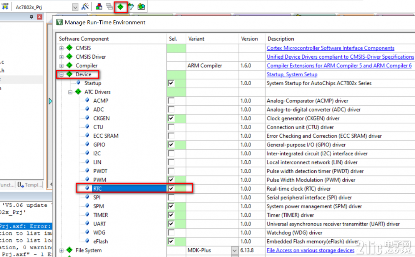This screenshot has height=257, width=415.
Task: Uncheck the GPIO driver checkbox
Action: 171,145
